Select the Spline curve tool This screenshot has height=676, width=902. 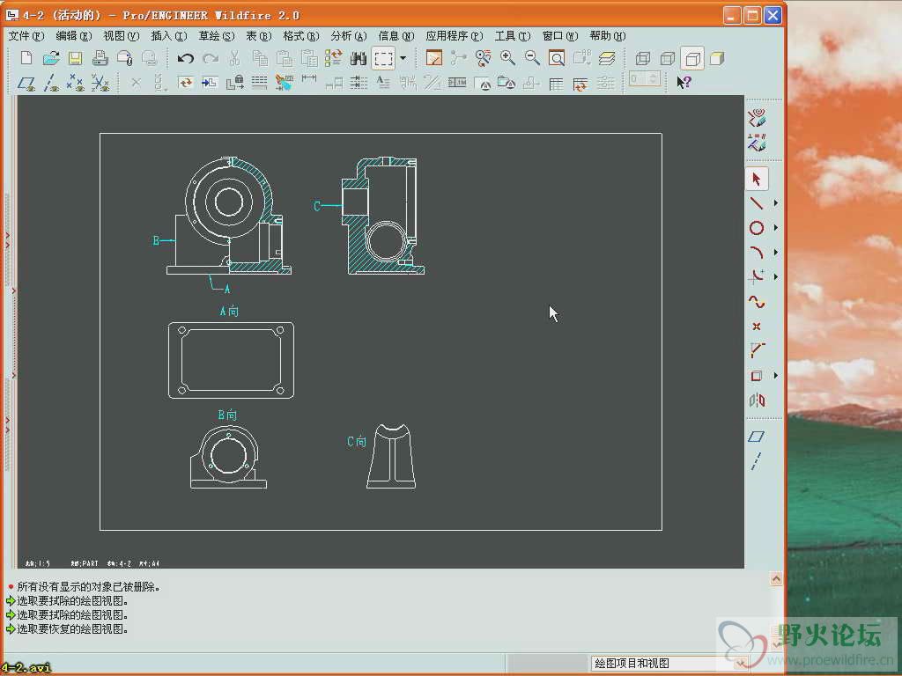pyautogui.click(x=757, y=301)
